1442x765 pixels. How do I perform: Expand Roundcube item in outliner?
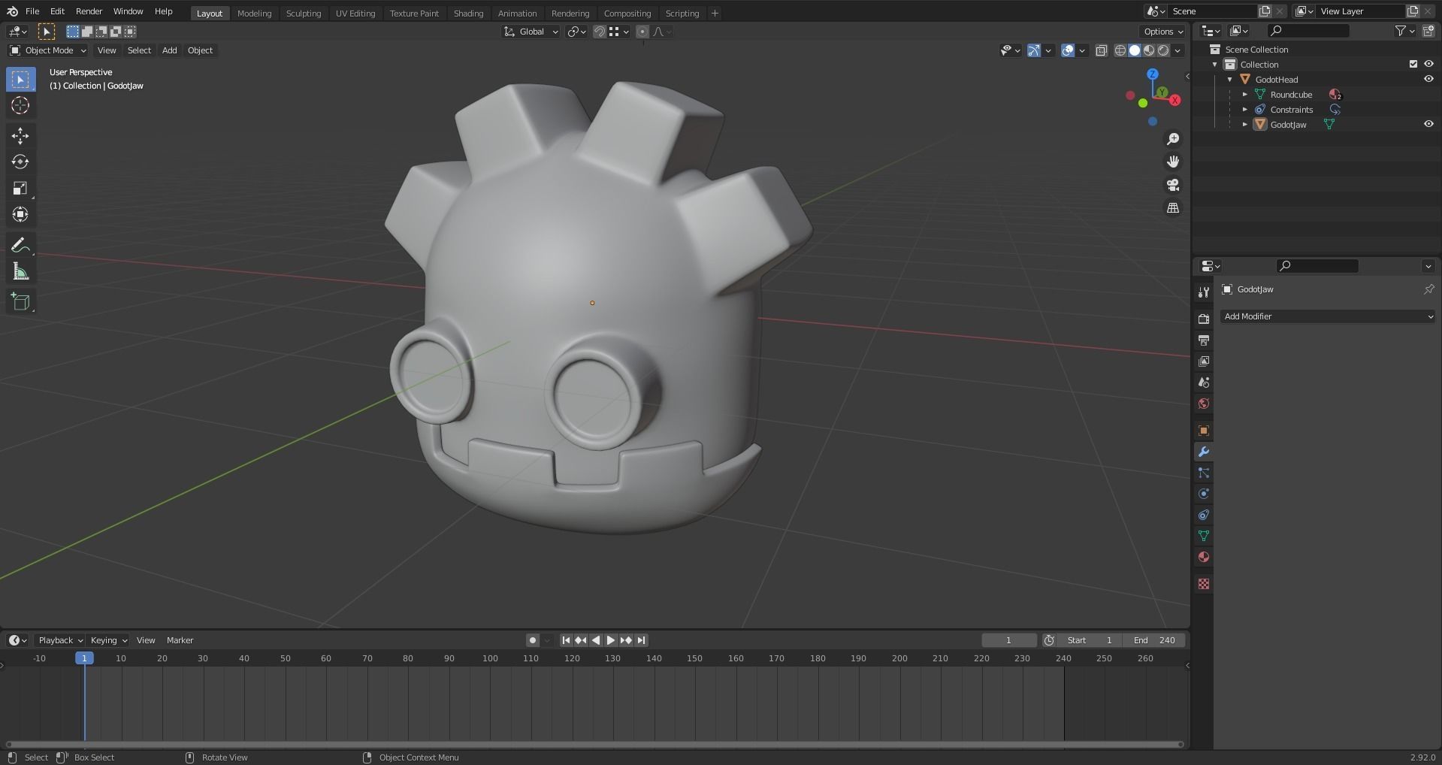click(1245, 95)
